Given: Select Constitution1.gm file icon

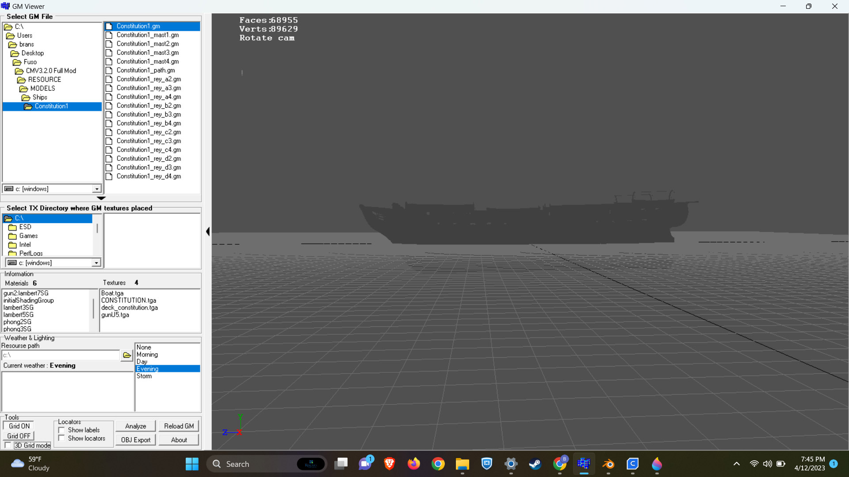Looking at the screenshot, I should tap(109, 26).
